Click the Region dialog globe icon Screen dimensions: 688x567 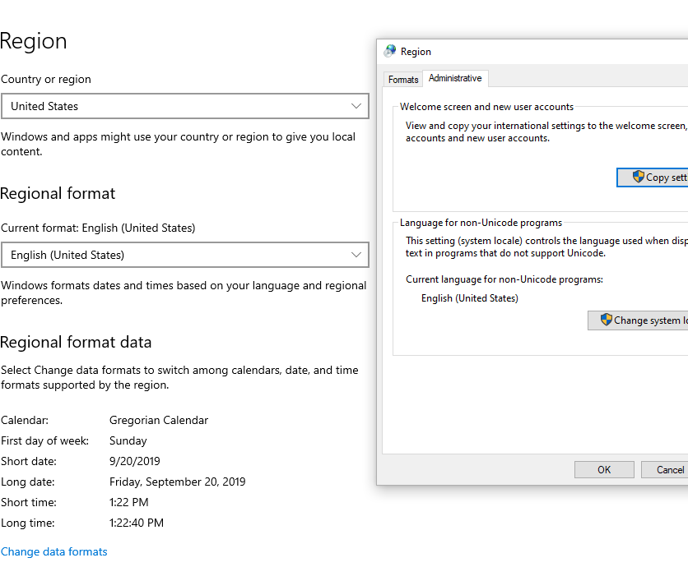click(x=389, y=51)
